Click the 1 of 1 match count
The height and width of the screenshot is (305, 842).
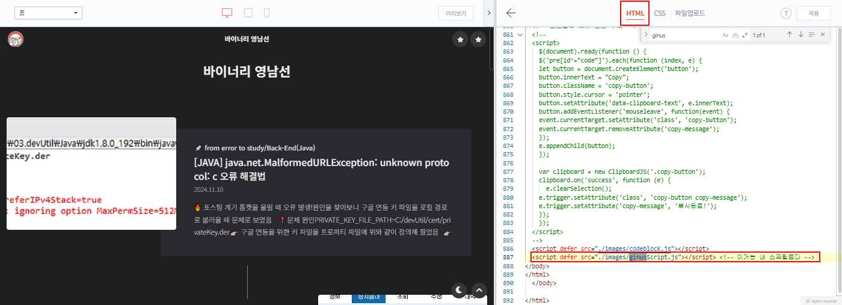[758, 35]
